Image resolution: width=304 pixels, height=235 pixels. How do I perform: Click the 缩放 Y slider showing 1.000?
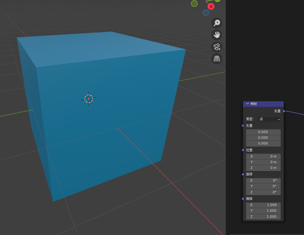click(263, 211)
